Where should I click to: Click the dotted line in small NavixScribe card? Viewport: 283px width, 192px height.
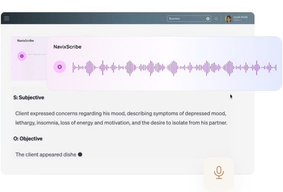[37, 54]
